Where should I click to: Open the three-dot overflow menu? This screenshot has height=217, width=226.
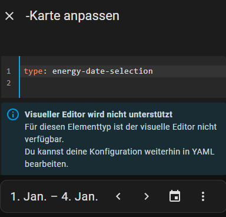pyautogui.click(x=203, y=196)
